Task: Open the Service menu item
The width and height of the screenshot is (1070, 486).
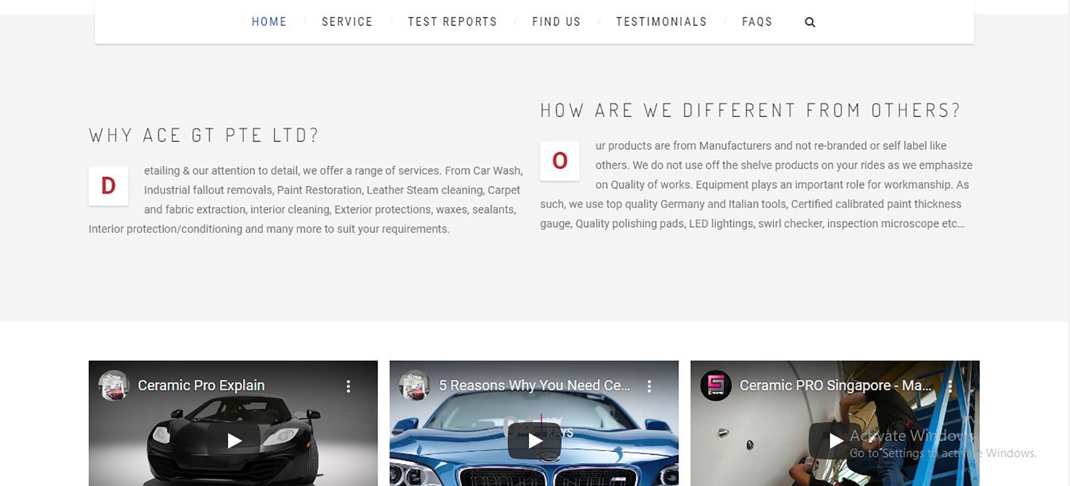Action: point(347,22)
